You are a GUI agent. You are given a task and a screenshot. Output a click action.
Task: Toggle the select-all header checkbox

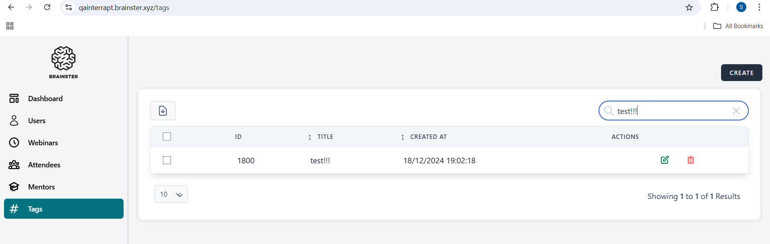coord(167,137)
